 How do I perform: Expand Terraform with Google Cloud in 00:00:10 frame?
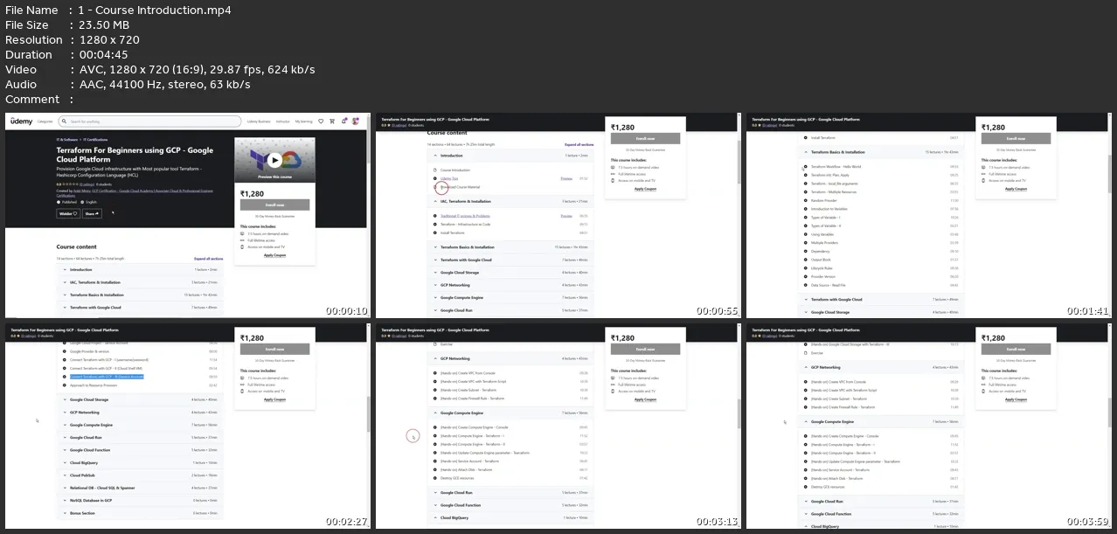coord(140,308)
